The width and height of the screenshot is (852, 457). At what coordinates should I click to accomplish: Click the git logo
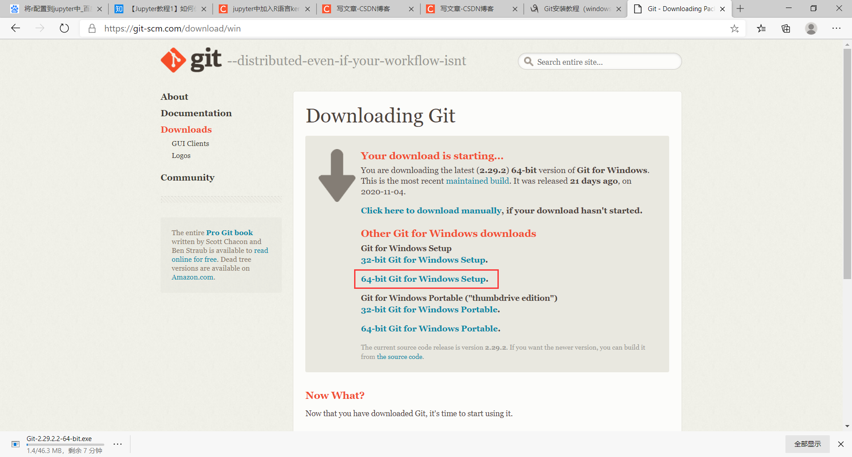pos(191,60)
